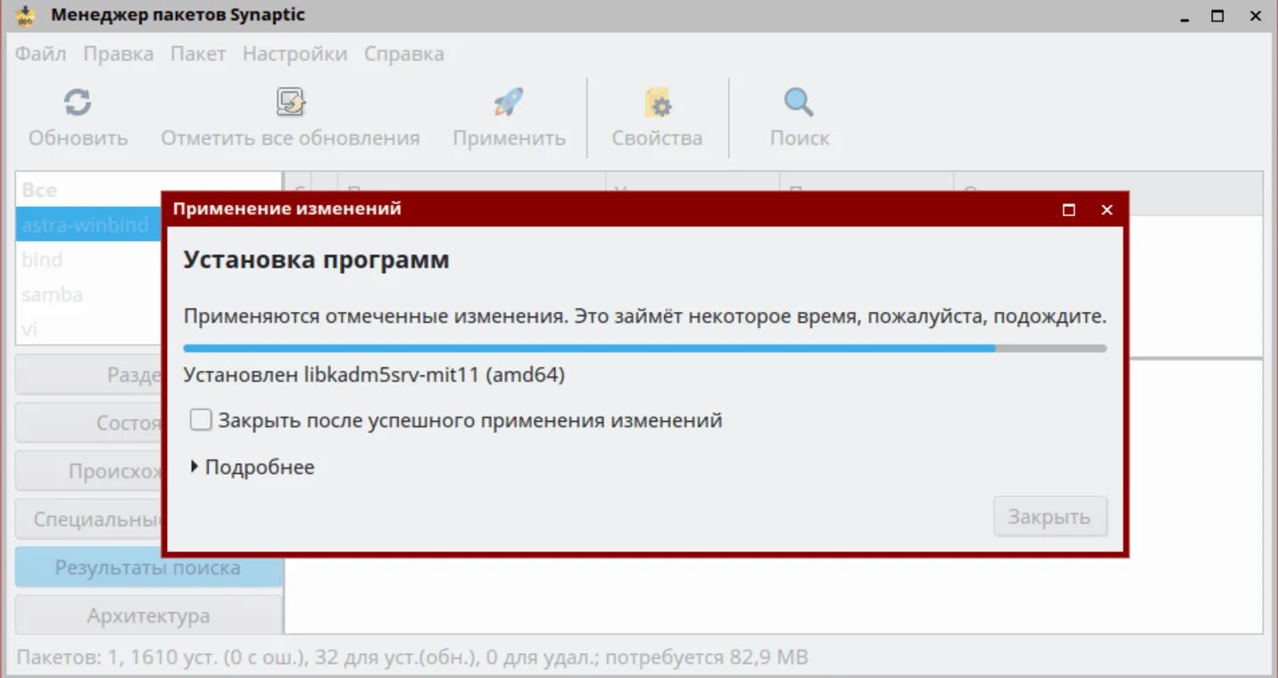
Task: Select Все entry in search list
Action: pyautogui.click(x=89, y=190)
